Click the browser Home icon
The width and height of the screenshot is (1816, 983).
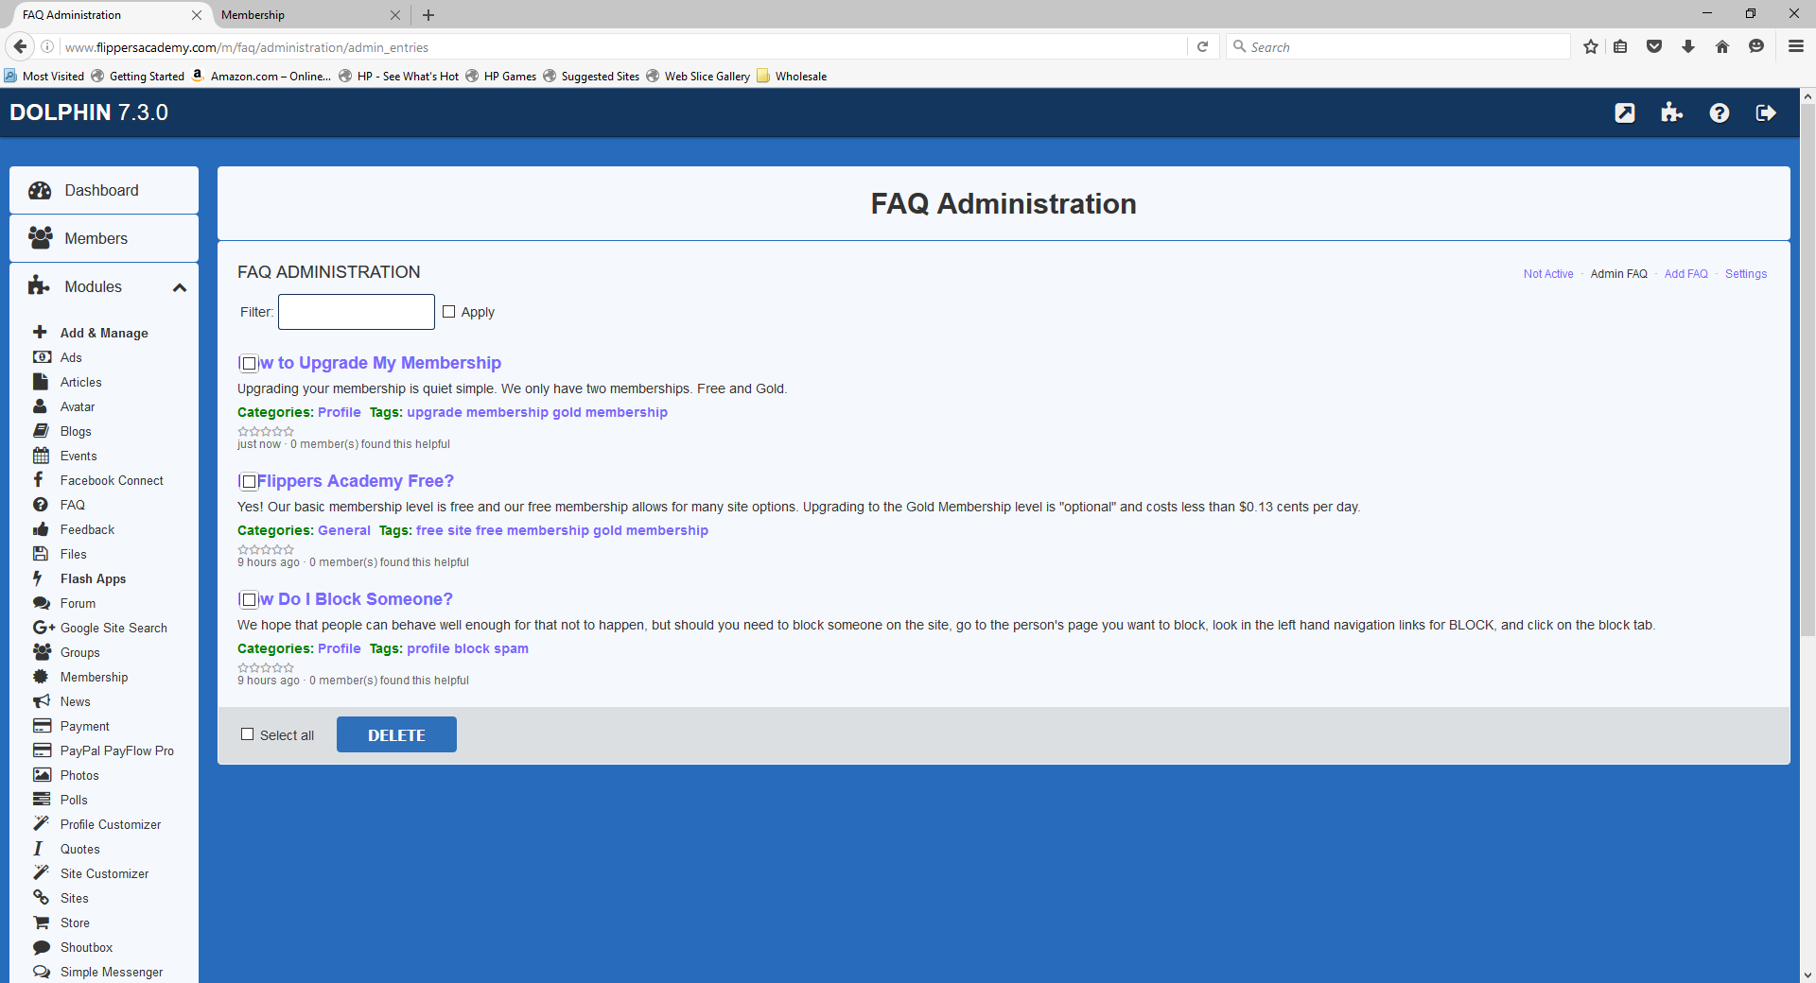click(1721, 47)
